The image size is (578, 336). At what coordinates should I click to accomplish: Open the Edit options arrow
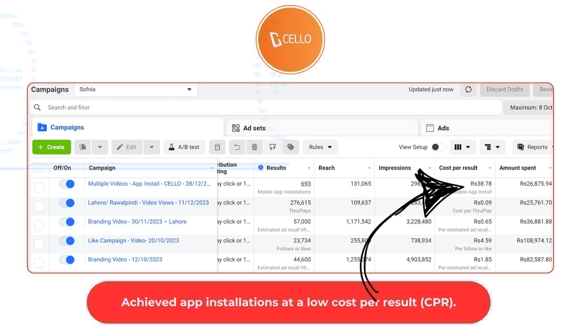tap(151, 147)
